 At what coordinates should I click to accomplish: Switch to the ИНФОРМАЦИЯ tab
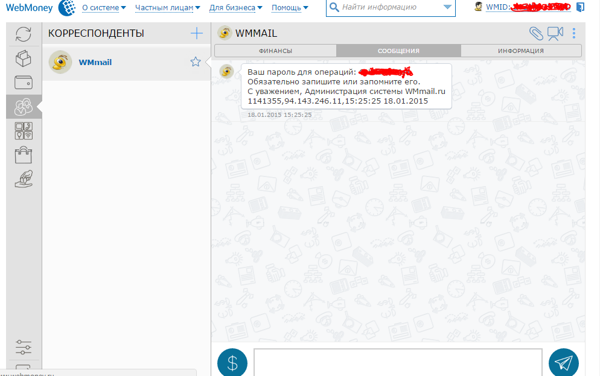coord(521,51)
